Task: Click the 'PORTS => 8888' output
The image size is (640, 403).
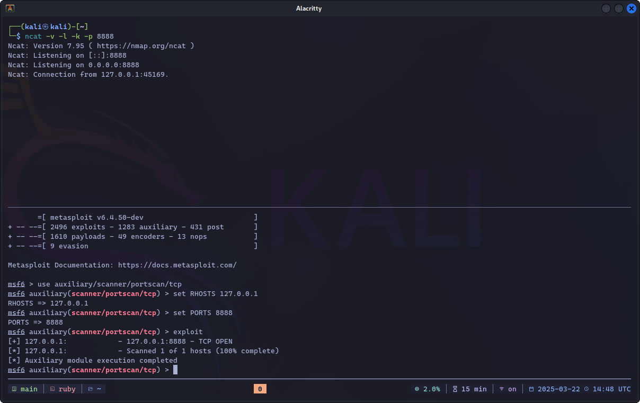Action: 35,322
